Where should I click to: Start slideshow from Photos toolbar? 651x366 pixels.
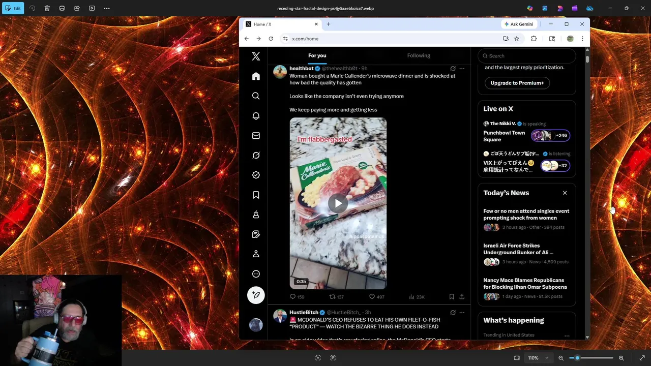pyautogui.click(x=92, y=8)
